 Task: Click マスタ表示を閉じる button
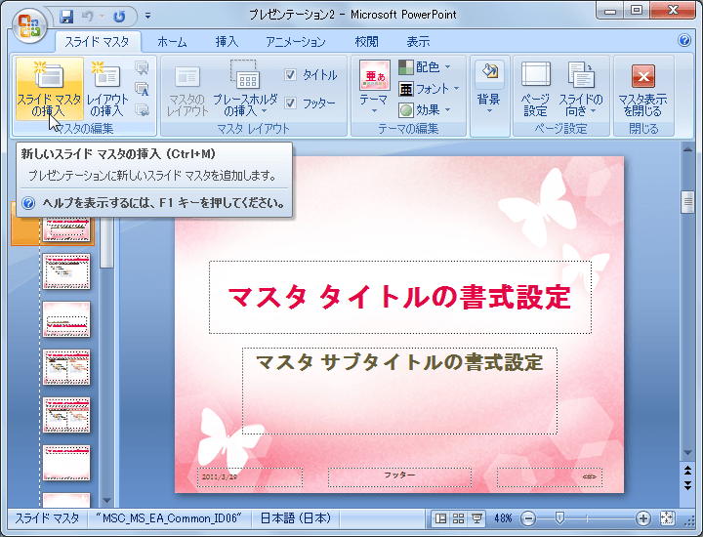(x=642, y=89)
